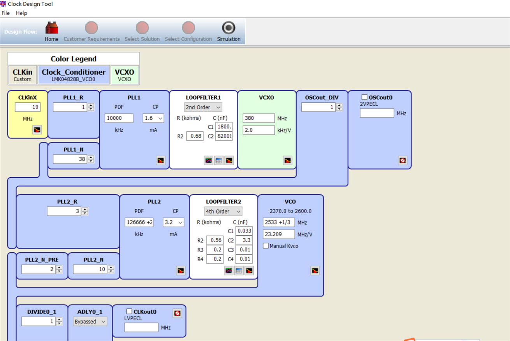Open the PLL1 CP current dropdown

click(153, 118)
